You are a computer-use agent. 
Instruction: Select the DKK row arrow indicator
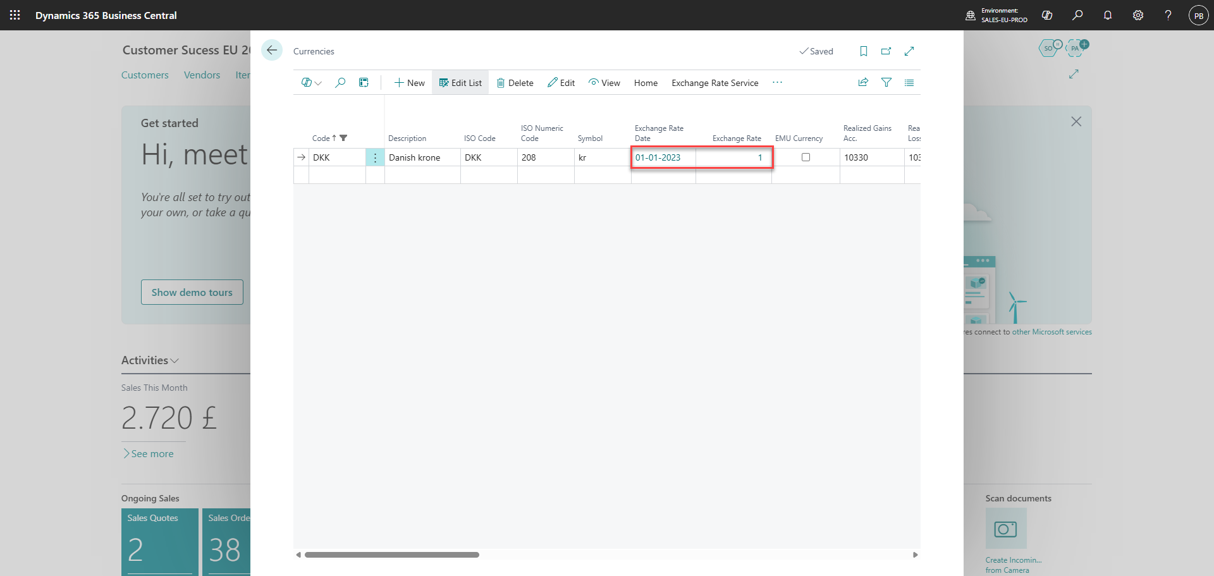302,157
